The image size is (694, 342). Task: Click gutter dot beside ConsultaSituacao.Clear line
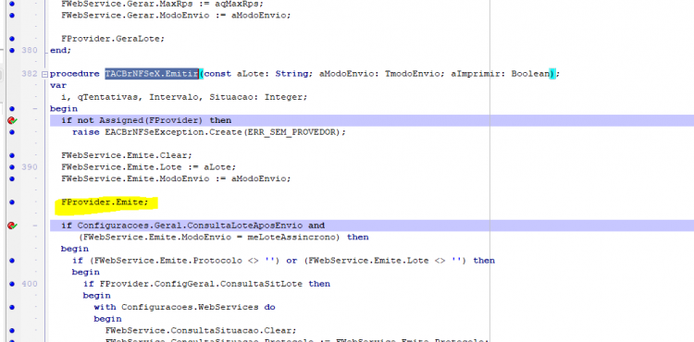click(12, 331)
